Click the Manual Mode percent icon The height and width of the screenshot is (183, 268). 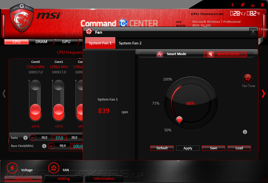211,54
